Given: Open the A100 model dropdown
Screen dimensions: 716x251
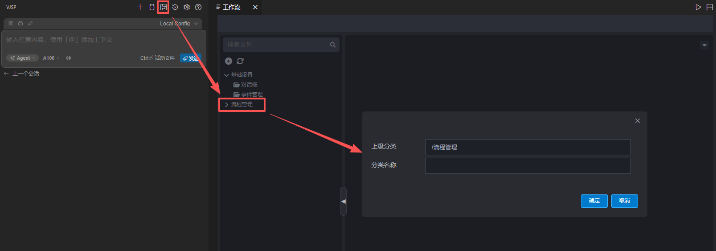Looking at the screenshot, I should click(51, 58).
